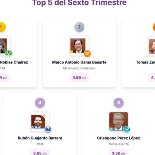Click the 4.95 pts score pill

pyautogui.click(x=79, y=78)
